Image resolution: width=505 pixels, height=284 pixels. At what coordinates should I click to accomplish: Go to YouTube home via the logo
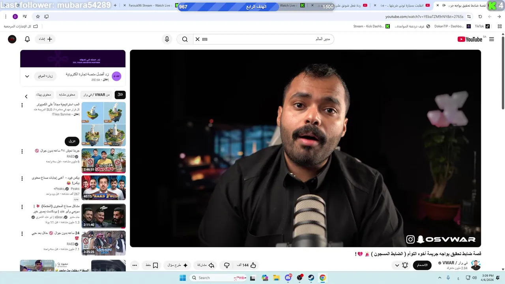pos(470,39)
